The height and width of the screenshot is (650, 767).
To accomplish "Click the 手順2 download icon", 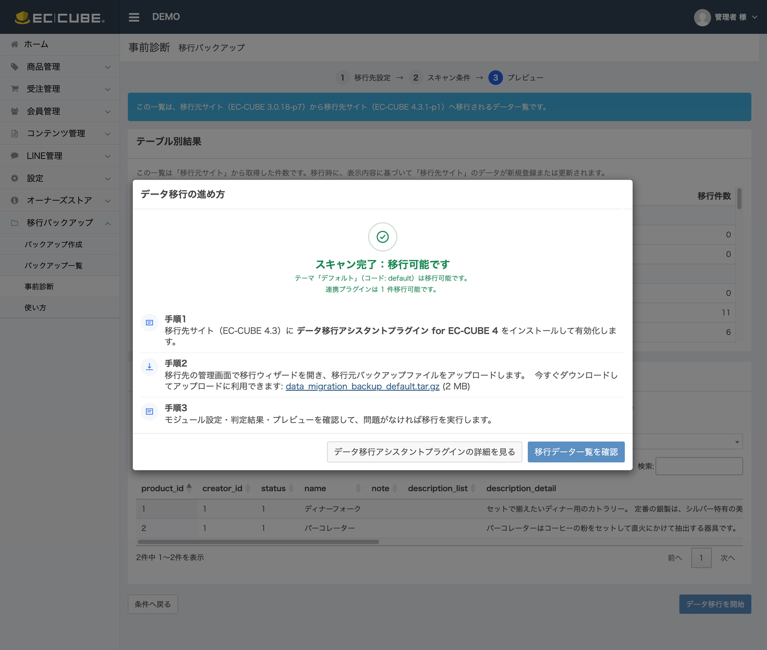I will click(x=150, y=367).
